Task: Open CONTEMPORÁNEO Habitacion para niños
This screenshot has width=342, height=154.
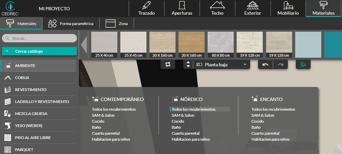Action: [x=111, y=139]
